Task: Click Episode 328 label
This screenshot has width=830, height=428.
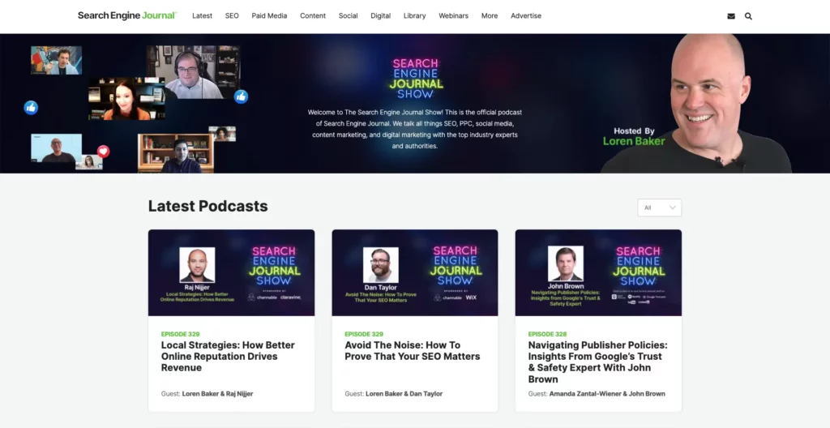Action: tap(547, 334)
